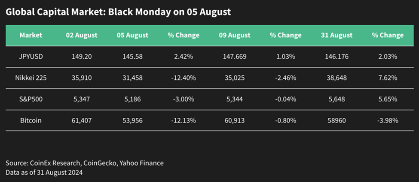The height and width of the screenshot is (182, 419).
Task: Click the 09 August column header
Action: (234, 35)
